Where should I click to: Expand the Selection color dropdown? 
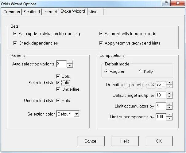coord(77,114)
